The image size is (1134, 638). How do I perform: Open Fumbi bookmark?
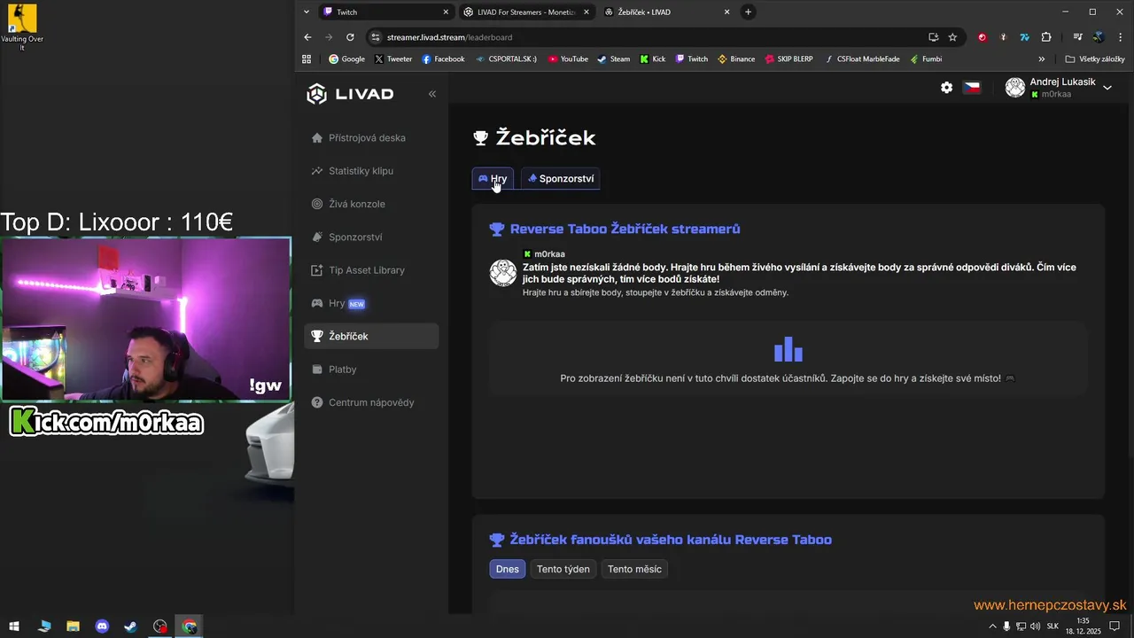pyautogui.click(x=926, y=59)
